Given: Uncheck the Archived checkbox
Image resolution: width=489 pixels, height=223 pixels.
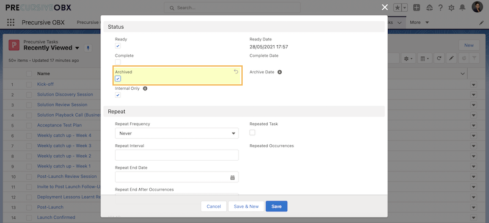Looking at the screenshot, I should point(118,79).
